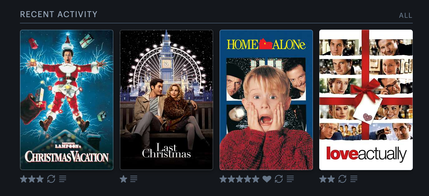Open the Christmas Vacation movie poster
This screenshot has width=429, height=196.
(x=67, y=100)
